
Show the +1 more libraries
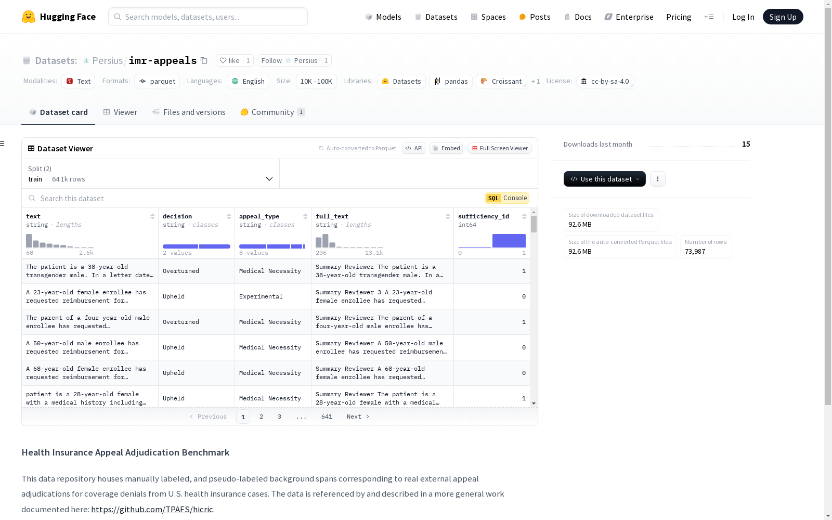click(536, 82)
